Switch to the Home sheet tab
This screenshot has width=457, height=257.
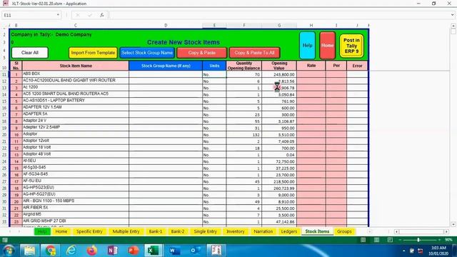pyautogui.click(x=61, y=231)
